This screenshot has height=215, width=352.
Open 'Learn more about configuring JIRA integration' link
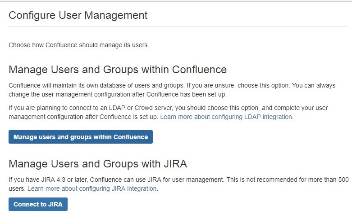coord(92,189)
